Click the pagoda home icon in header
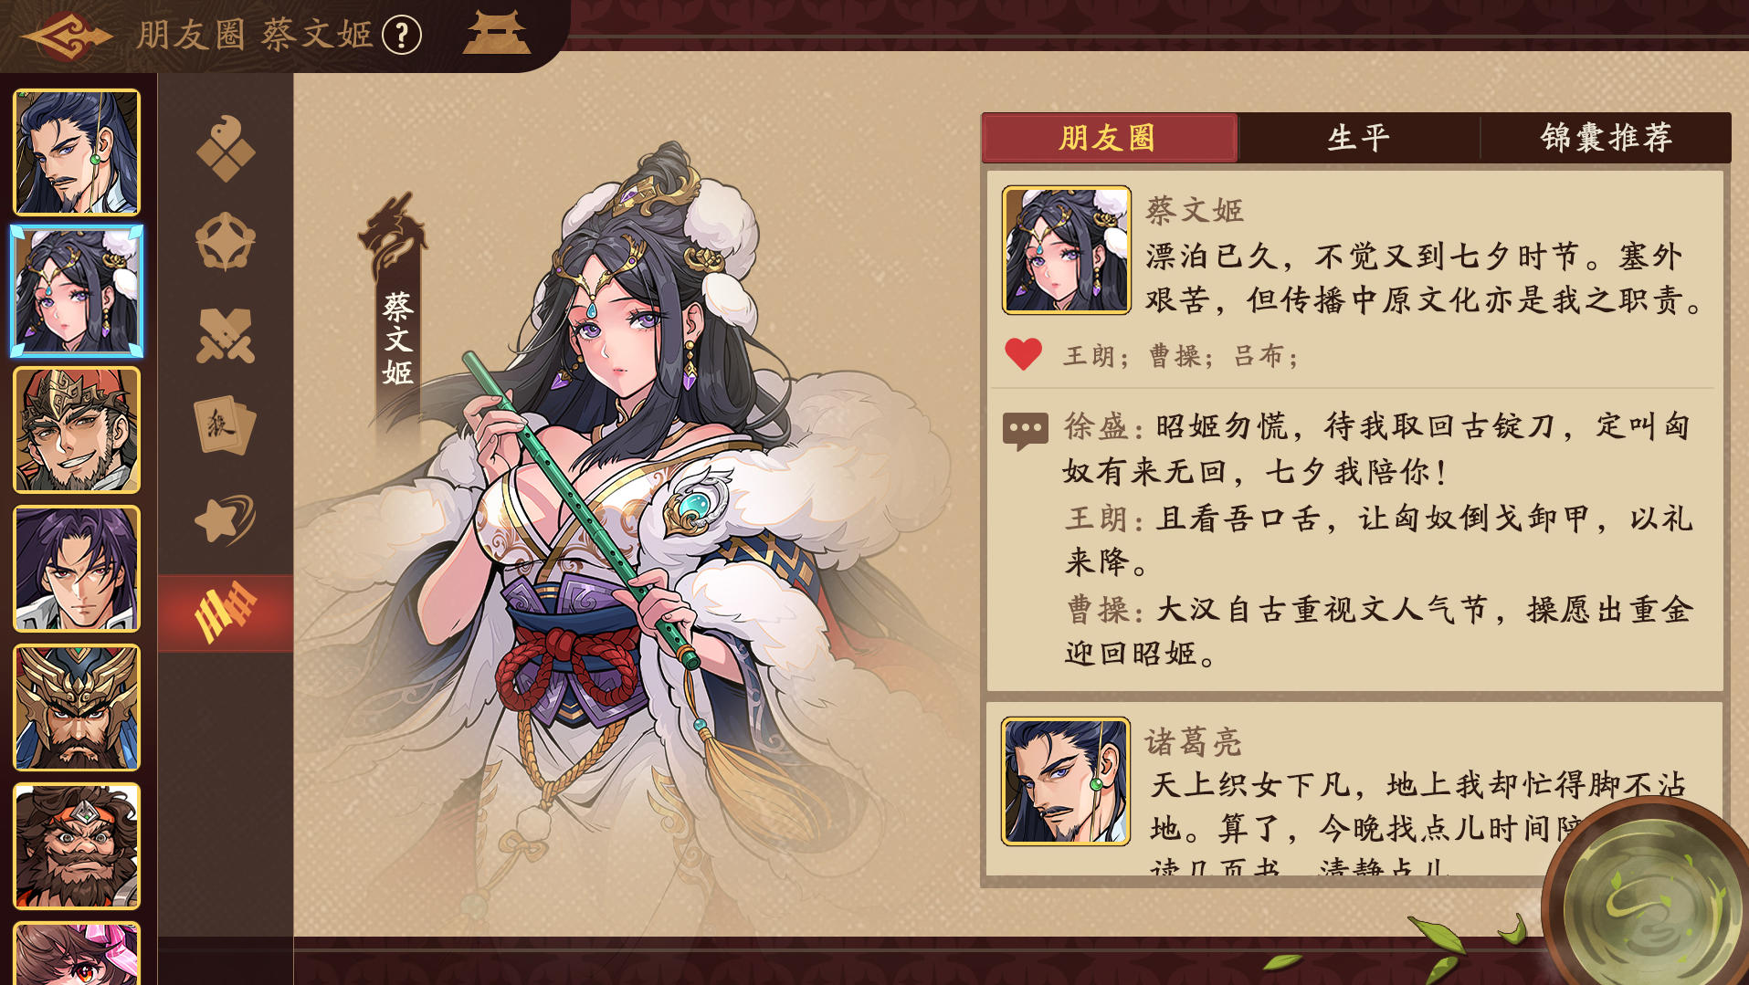Viewport: 1749px width, 985px height. (496, 33)
